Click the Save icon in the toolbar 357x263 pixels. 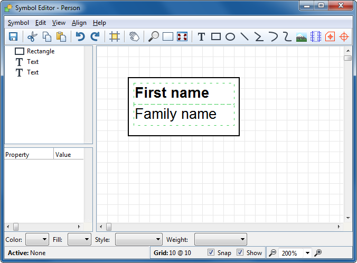(13, 36)
